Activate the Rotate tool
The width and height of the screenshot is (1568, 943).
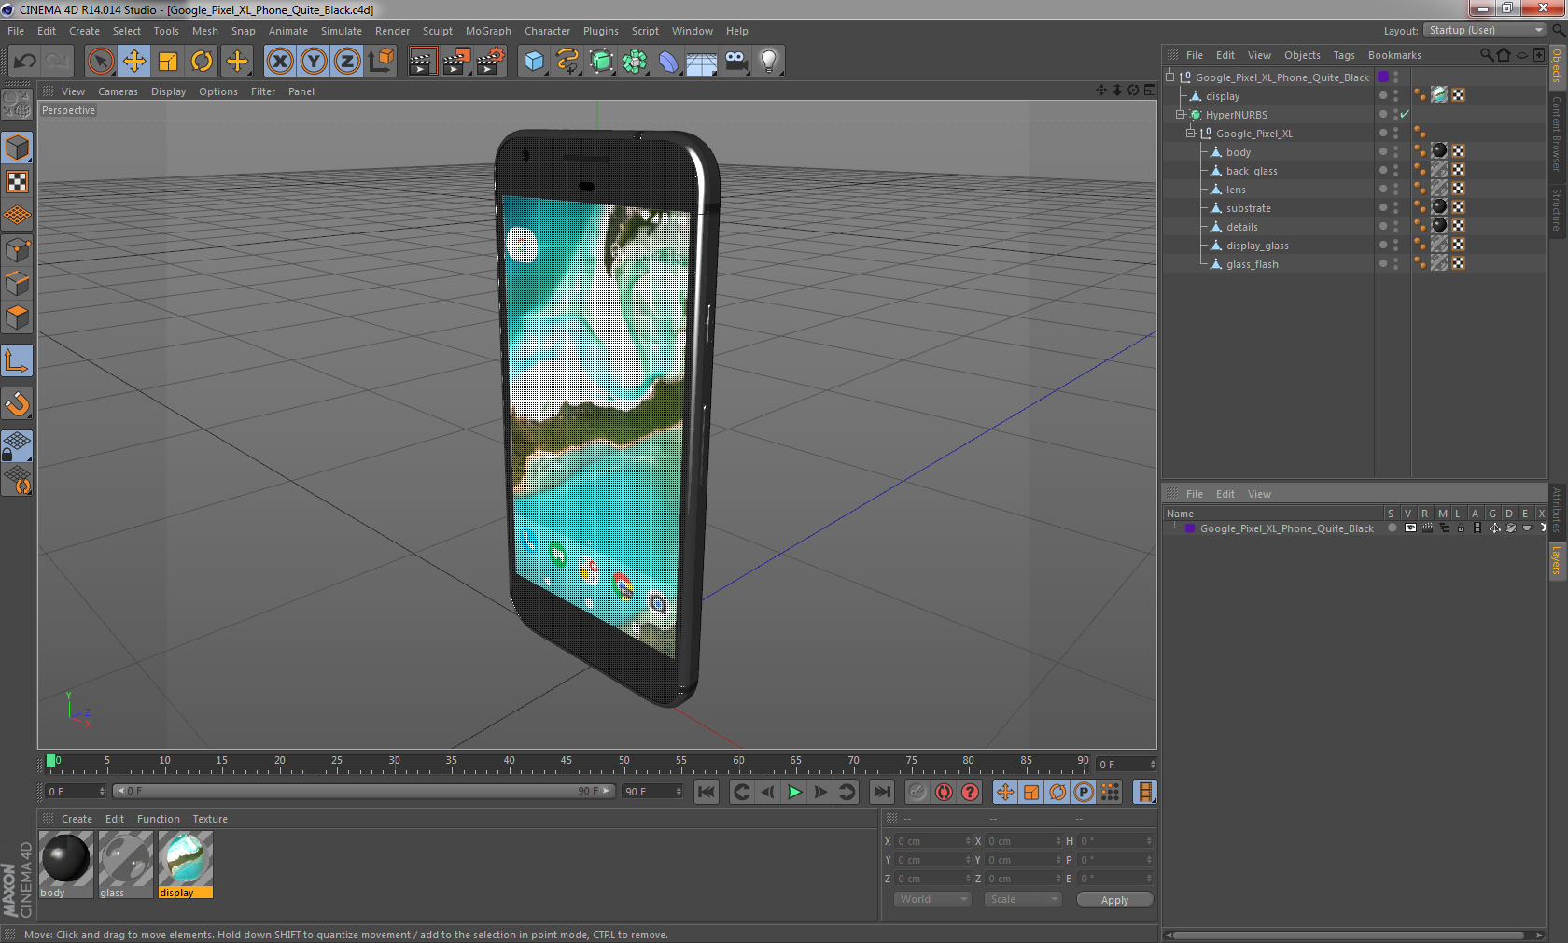pyautogui.click(x=202, y=62)
